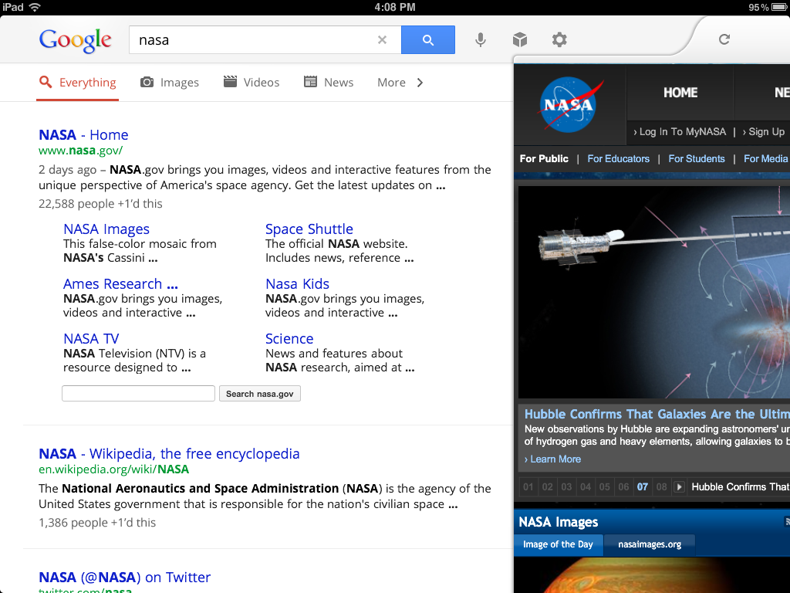Click the NASA meatball logo

click(569, 104)
